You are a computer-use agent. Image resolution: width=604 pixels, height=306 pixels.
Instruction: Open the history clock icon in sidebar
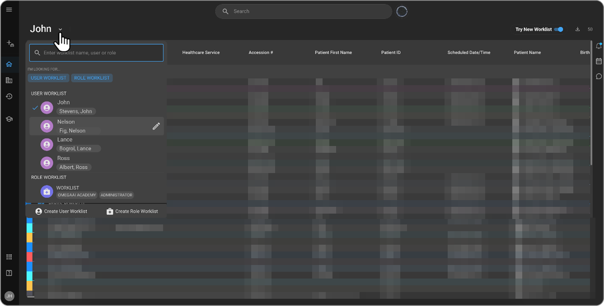9,96
